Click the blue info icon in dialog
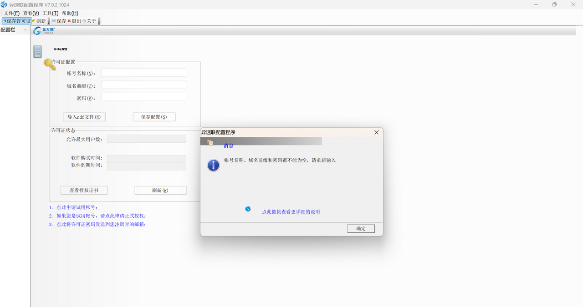Viewport: 583px width, 307px height. 213,165
